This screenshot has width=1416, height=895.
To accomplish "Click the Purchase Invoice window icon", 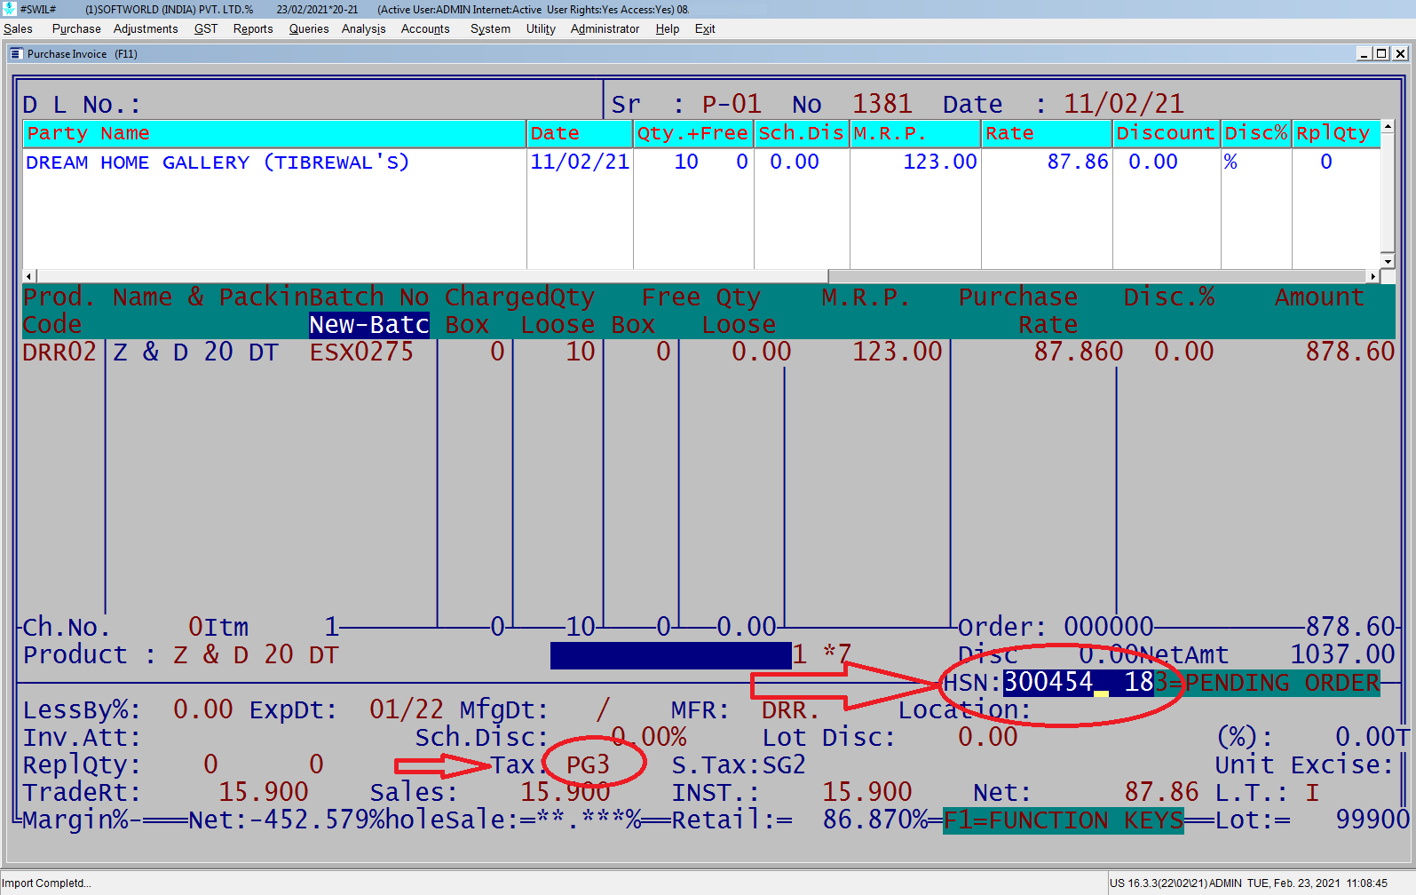I will [x=16, y=54].
